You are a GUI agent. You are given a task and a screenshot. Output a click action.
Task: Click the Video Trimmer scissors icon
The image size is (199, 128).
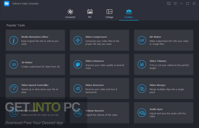[142, 65]
